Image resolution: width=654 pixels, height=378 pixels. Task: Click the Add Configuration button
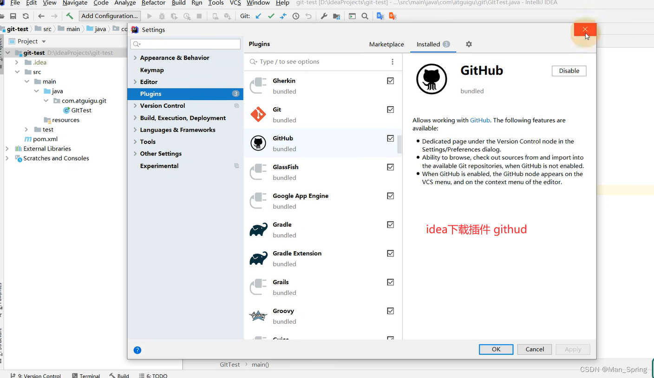coord(110,16)
